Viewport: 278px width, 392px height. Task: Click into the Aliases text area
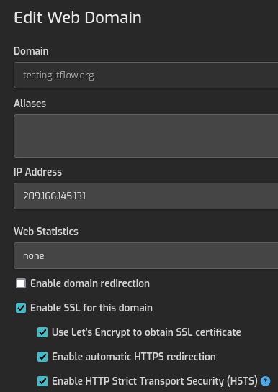[146, 136]
